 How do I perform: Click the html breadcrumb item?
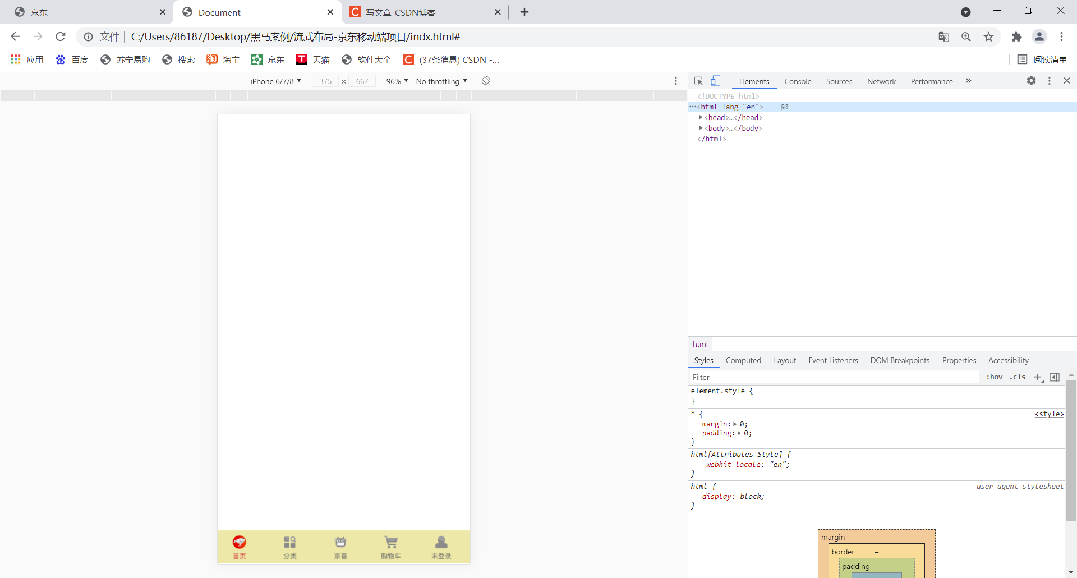tap(700, 344)
